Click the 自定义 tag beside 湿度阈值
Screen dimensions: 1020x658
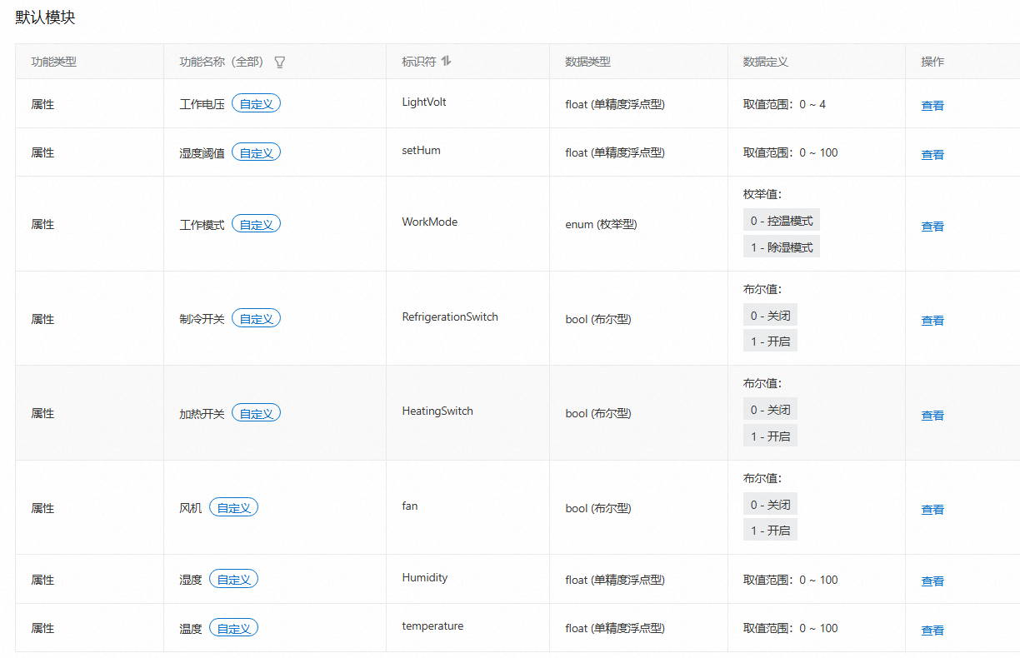point(256,152)
